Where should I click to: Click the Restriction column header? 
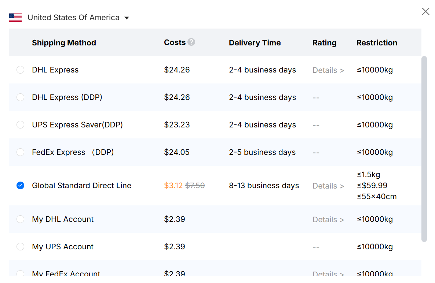[377, 43]
